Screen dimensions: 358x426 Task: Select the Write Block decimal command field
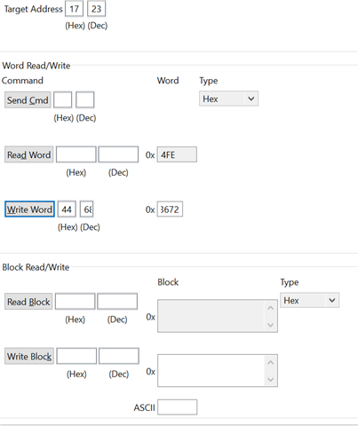pos(119,356)
